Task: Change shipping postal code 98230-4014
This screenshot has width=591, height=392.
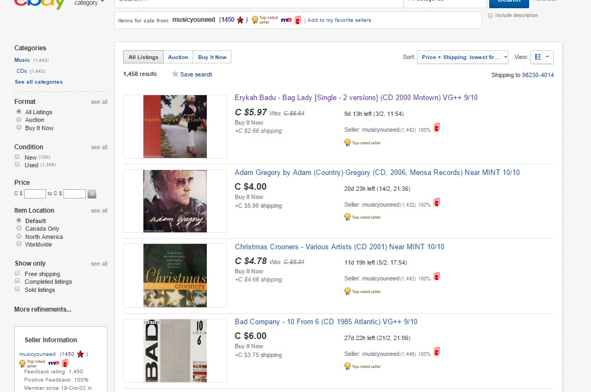Action: [538, 75]
